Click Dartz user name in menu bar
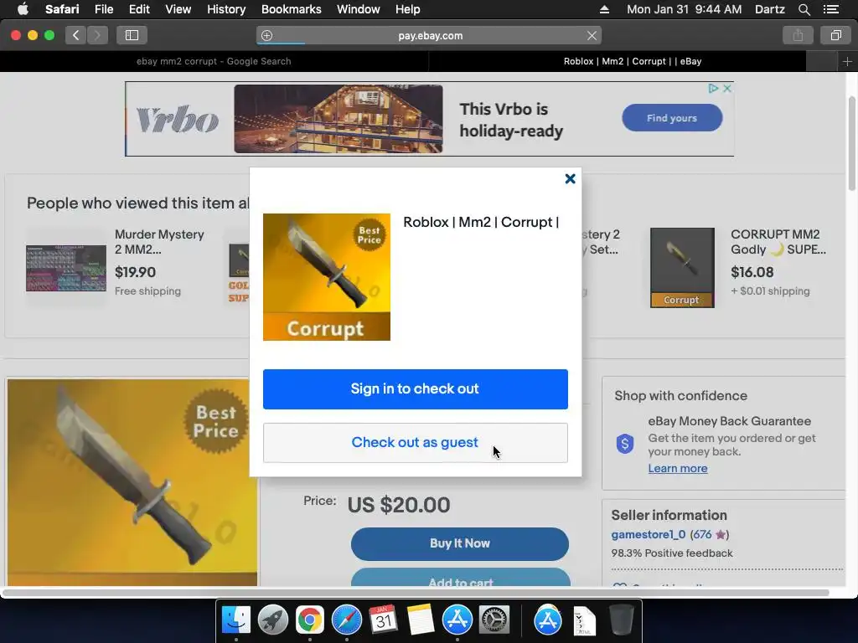858x643 pixels. [769, 9]
